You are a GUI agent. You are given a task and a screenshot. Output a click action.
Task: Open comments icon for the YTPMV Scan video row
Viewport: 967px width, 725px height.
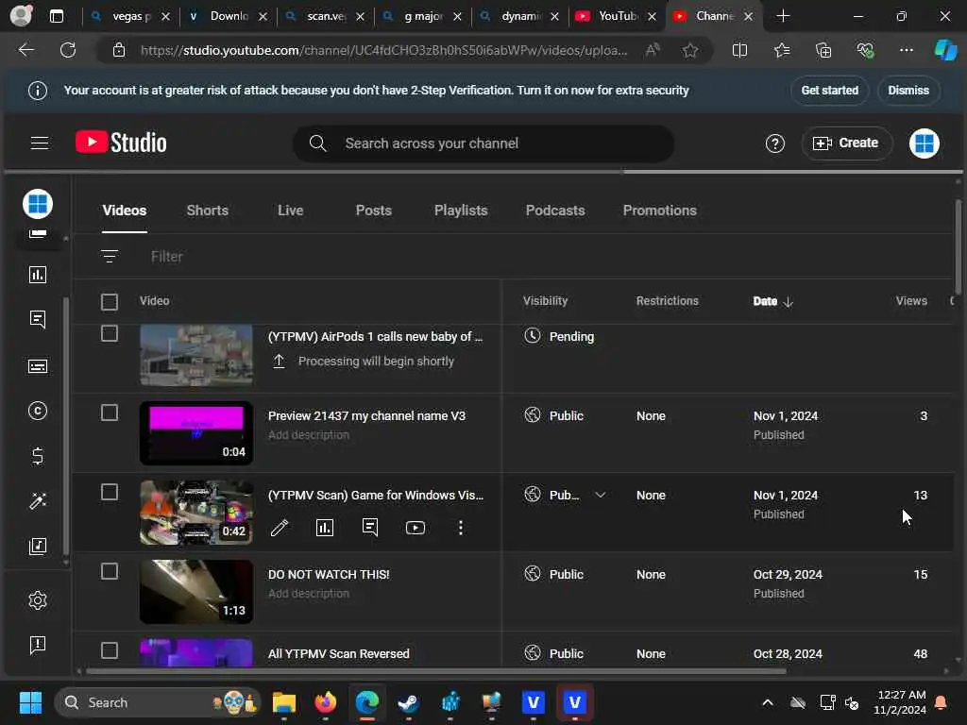[x=370, y=528]
